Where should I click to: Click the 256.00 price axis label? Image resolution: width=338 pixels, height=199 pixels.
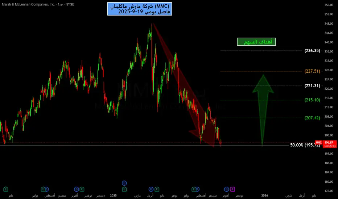click(329, 5)
